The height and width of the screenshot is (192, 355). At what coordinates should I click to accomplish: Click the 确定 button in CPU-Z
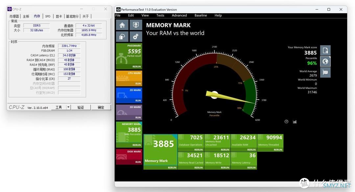coord(101,107)
